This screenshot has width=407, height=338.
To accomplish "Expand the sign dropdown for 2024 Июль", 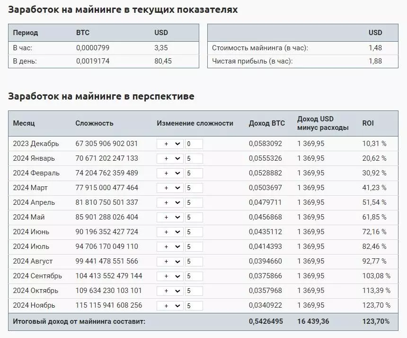I will click(170, 247).
